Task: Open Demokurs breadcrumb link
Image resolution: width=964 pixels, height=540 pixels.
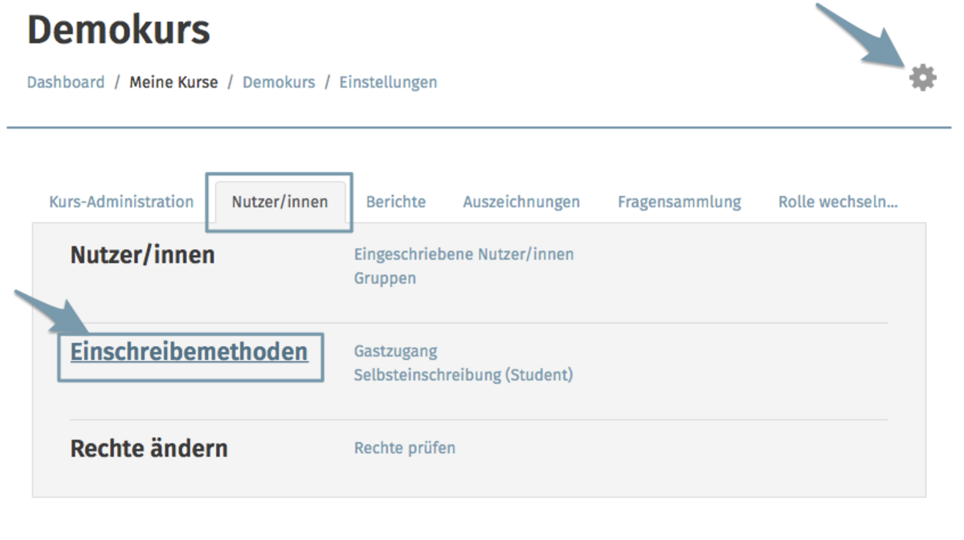Action: 279,82
